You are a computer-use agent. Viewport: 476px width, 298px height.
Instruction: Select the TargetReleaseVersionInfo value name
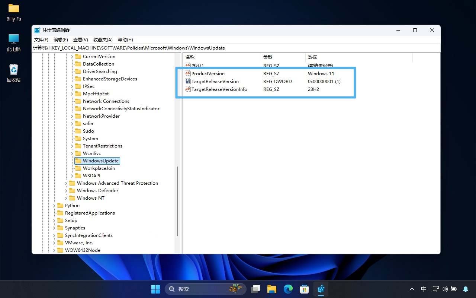(219, 89)
